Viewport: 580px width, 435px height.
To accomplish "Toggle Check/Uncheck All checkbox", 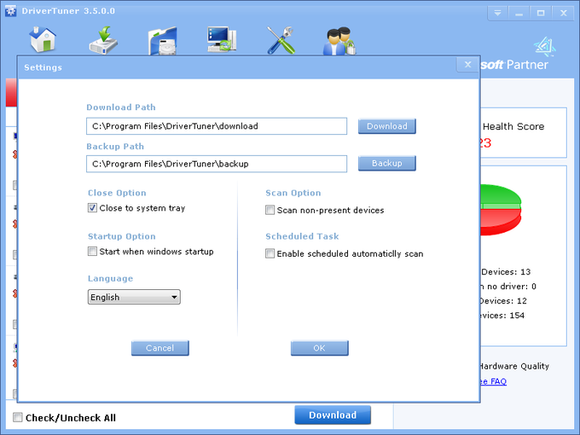I will [x=17, y=417].
